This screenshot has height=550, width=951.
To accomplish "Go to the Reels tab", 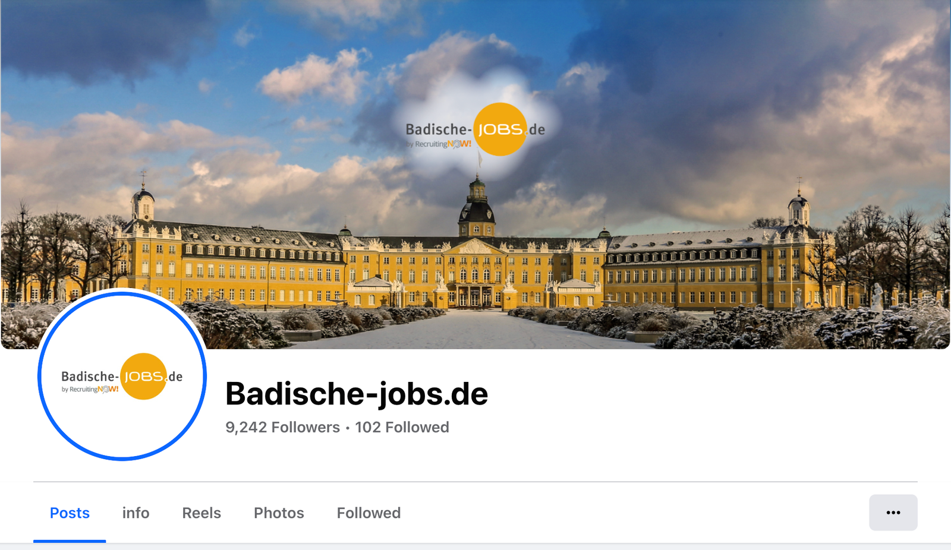I will tap(201, 513).
